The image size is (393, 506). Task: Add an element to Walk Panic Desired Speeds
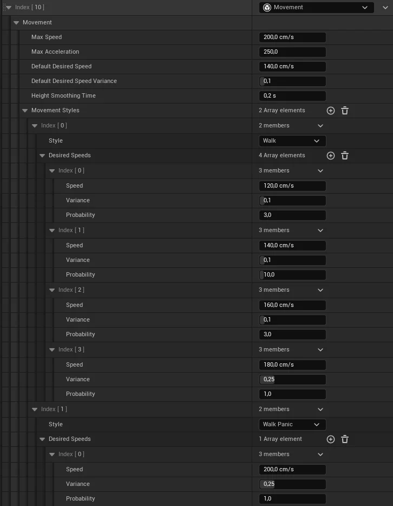tap(331, 439)
